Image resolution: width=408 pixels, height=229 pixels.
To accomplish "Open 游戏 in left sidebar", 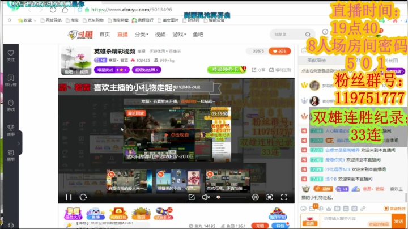I will [x=11, y=105].
